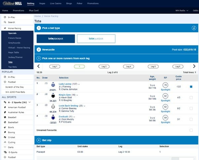Expand A-Z Sports (36) chevron
Image resolution: width=199 pixels, height=160 pixels.
[x=29, y=102]
